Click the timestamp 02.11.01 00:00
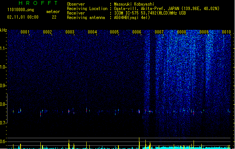Image resolution: width=235 pixels, height=149 pixels. (23, 17)
